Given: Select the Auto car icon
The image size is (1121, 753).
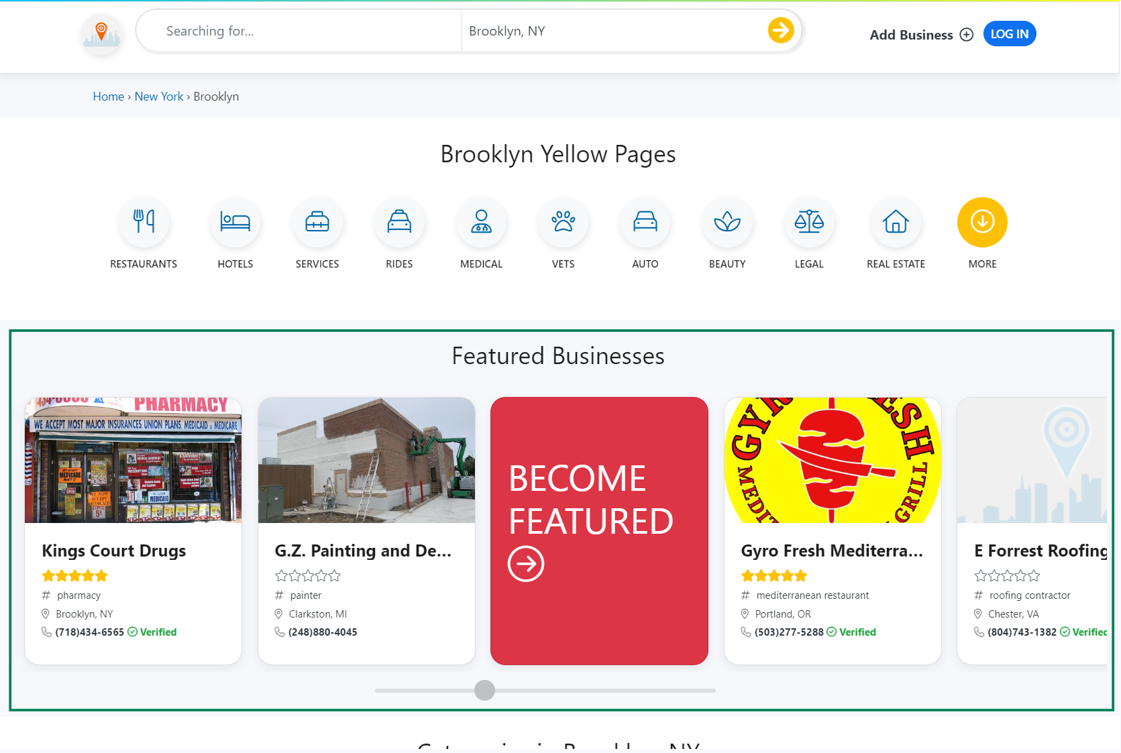Looking at the screenshot, I should [645, 222].
